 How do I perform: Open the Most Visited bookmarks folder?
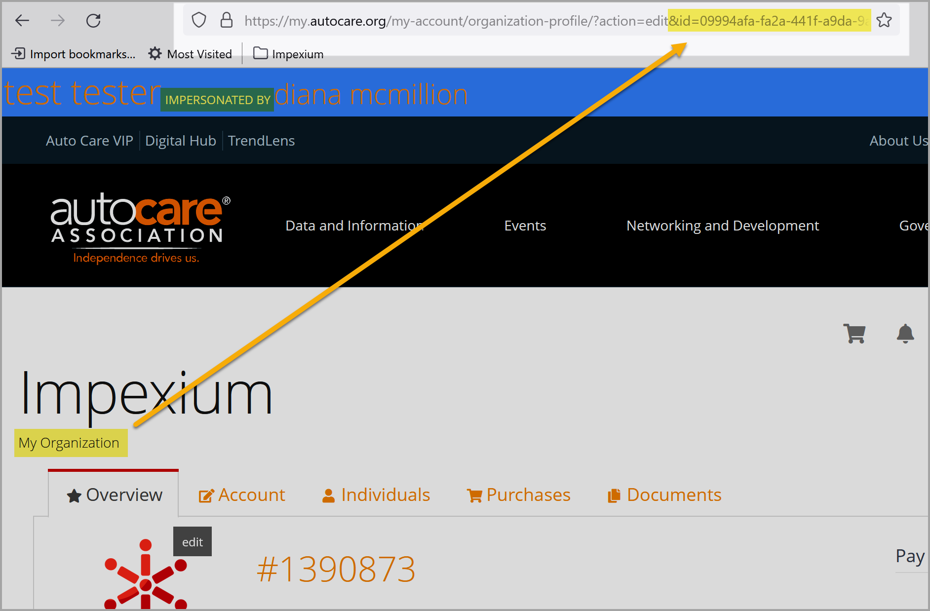(x=190, y=54)
